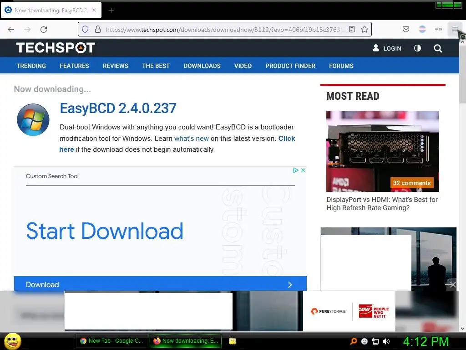The height and width of the screenshot is (350, 466).
Task: Toggle reader view in address bar
Action: pyautogui.click(x=352, y=29)
